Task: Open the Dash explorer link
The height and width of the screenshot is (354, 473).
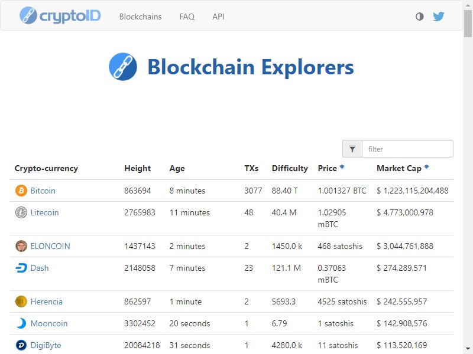Action: click(x=40, y=268)
